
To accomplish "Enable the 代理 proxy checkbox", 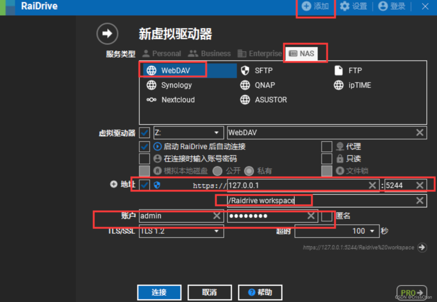I will point(327,147).
